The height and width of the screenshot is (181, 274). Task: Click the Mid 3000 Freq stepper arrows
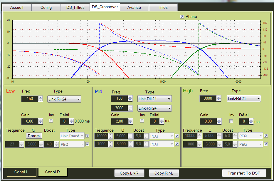pos(130,108)
